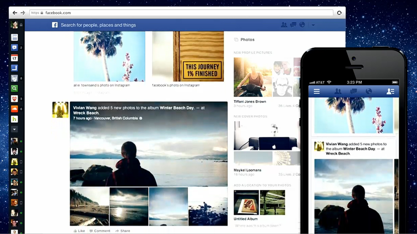
Task: Open the messages icon in desktop header
Action: coord(293,25)
